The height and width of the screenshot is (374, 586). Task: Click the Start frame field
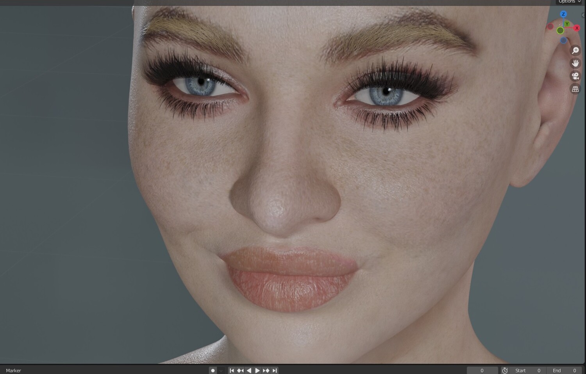pos(528,370)
